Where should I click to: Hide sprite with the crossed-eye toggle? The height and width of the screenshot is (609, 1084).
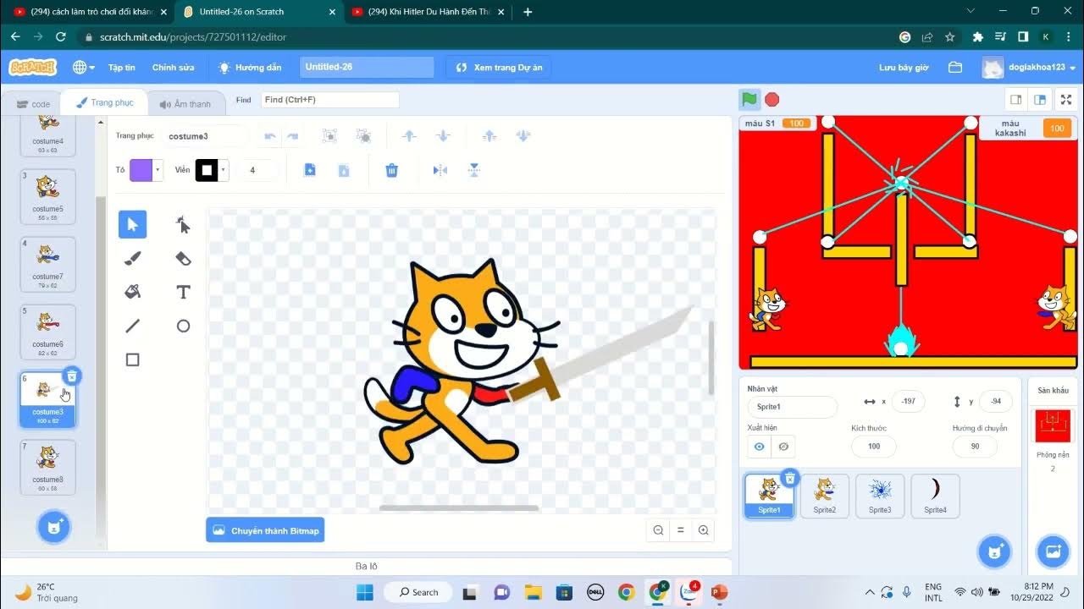pyautogui.click(x=783, y=447)
